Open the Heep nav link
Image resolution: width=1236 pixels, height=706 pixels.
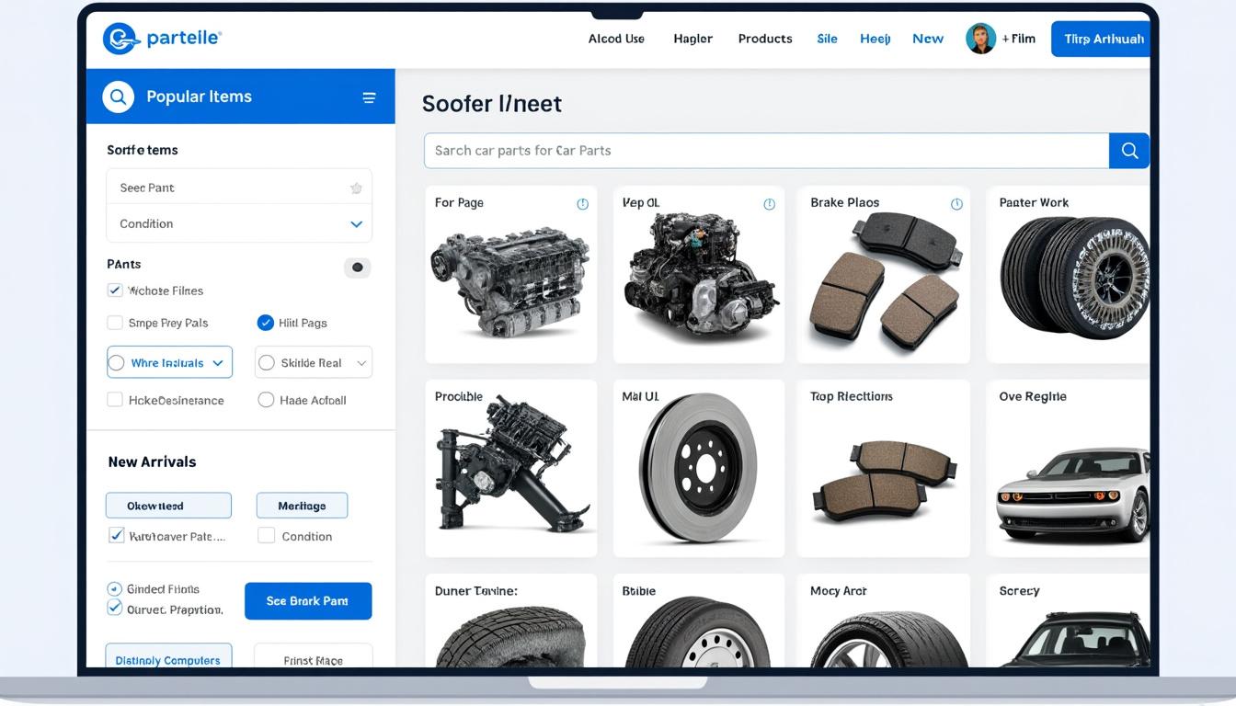[875, 39]
